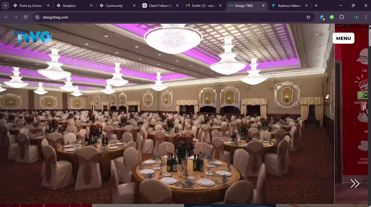
Task: Switch to the Gmail Drafts tab
Action: (204, 6)
